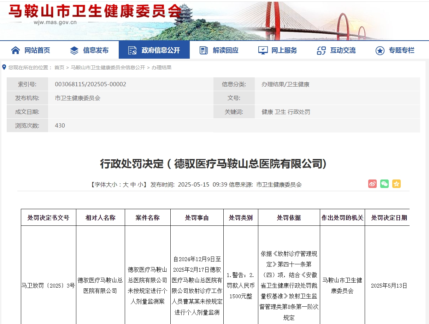Screen dimensions: 429x324
Task: Open 马鞍山市卫生健康委员会信息公开 breadcrumb link
Action: (108, 67)
